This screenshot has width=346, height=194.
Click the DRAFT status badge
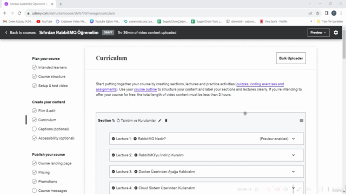point(108,32)
